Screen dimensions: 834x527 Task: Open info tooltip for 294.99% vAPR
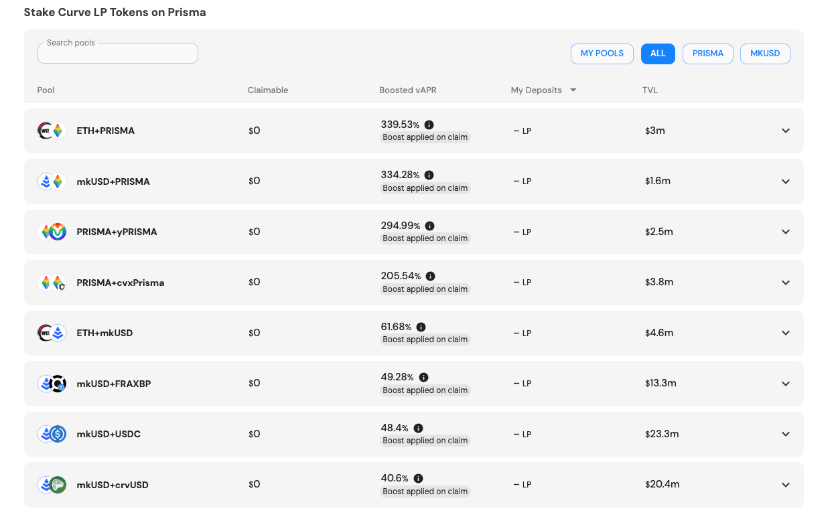pyautogui.click(x=430, y=226)
